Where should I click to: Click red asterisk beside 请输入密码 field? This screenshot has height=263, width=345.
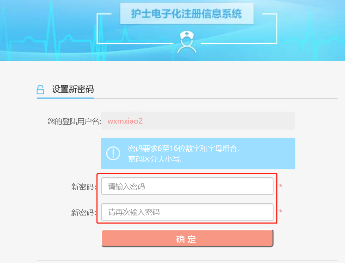pos(281,186)
